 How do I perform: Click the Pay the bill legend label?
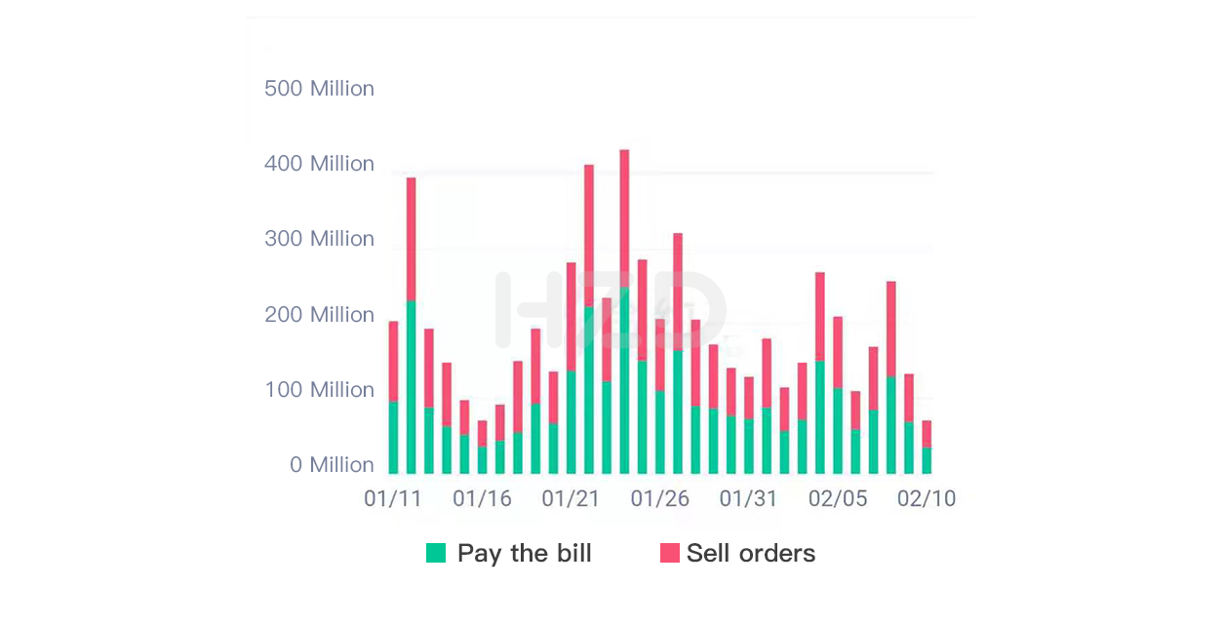(525, 553)
